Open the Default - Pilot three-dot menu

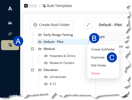(x=89, y=42)
